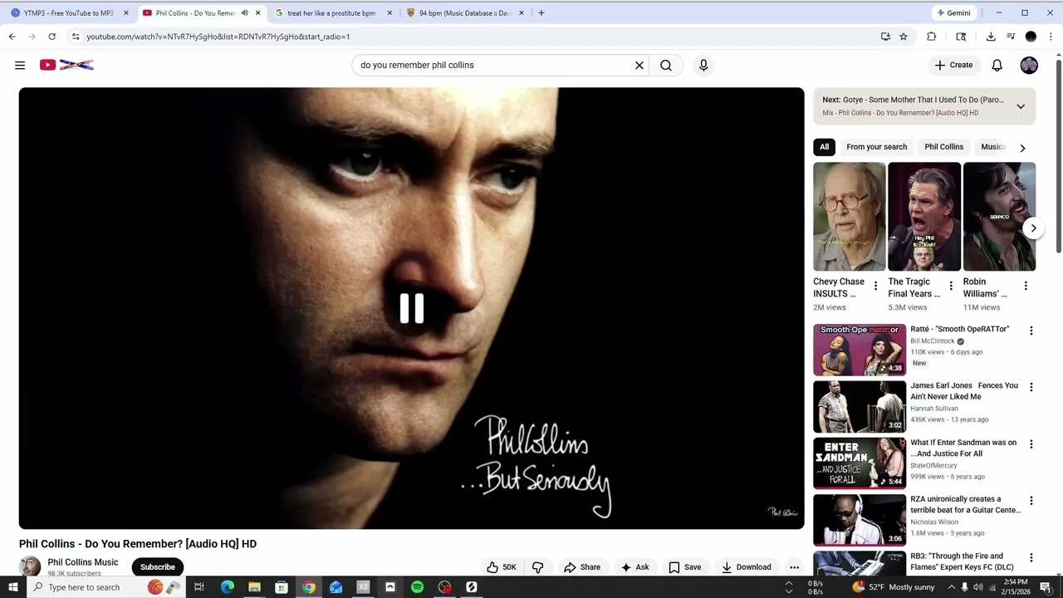Open Chrome downloads icon

[991, 37]
